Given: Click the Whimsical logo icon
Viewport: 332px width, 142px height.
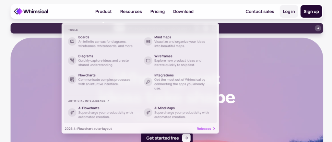Looking at the screenshot, I should [18, 12].
